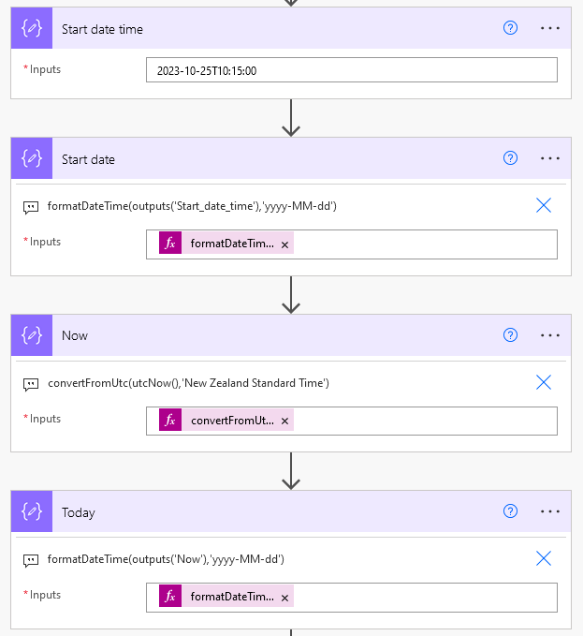This screenshot has width=583, height=636.
Task: Open the Now action's more options
Action: 550,335
